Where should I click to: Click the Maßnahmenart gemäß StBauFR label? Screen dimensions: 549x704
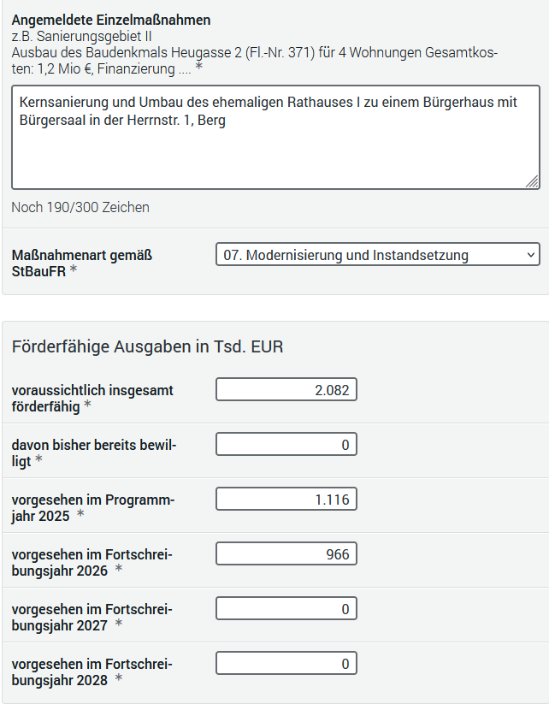click(x=82, y=263)
